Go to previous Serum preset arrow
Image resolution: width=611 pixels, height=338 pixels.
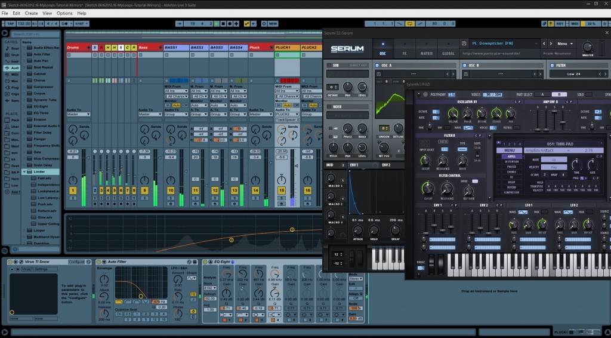pyautogui.click(x=544, y=44)
